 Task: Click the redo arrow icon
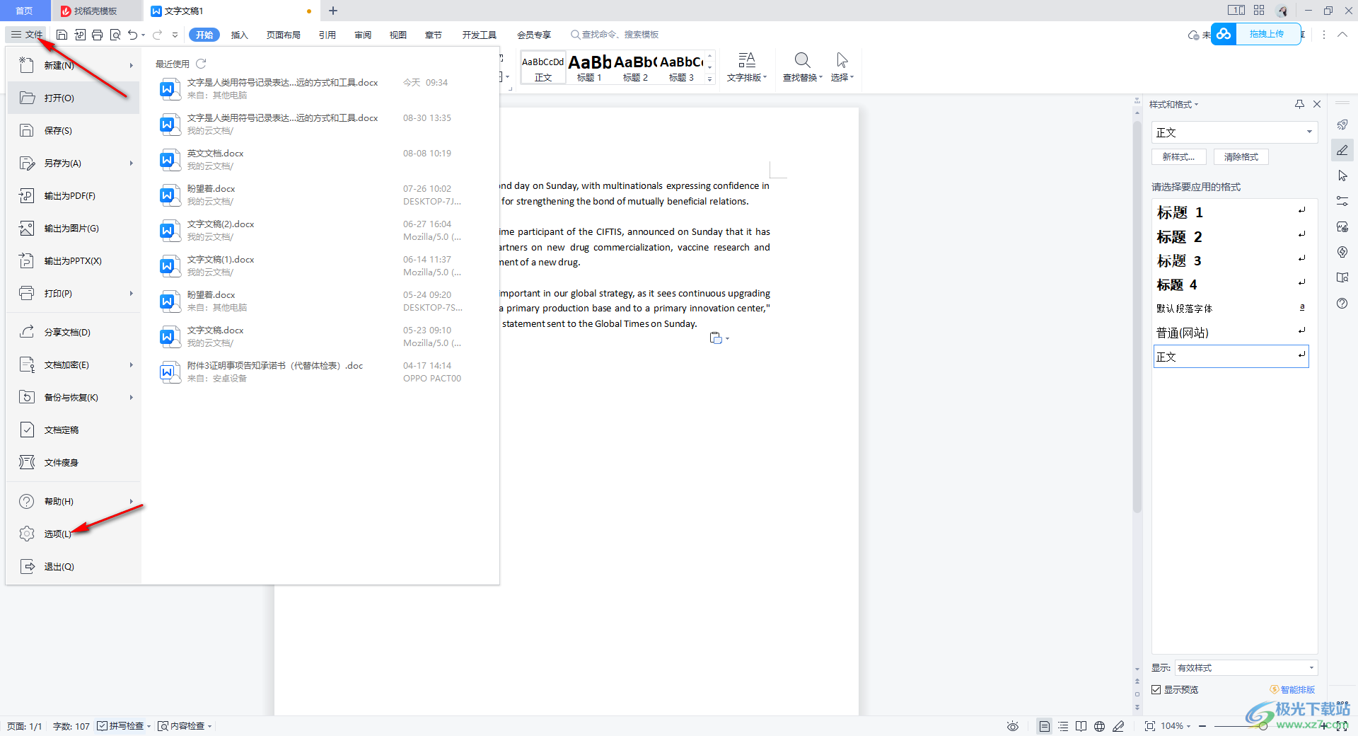click(x=157, y=35)
